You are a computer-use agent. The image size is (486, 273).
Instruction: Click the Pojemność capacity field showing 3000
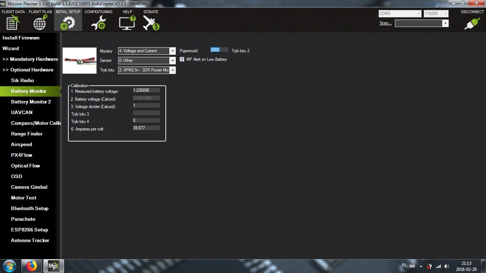219,50
